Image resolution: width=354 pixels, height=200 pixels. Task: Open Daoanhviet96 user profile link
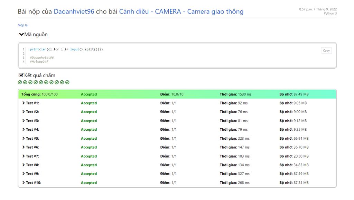[74, 12]
